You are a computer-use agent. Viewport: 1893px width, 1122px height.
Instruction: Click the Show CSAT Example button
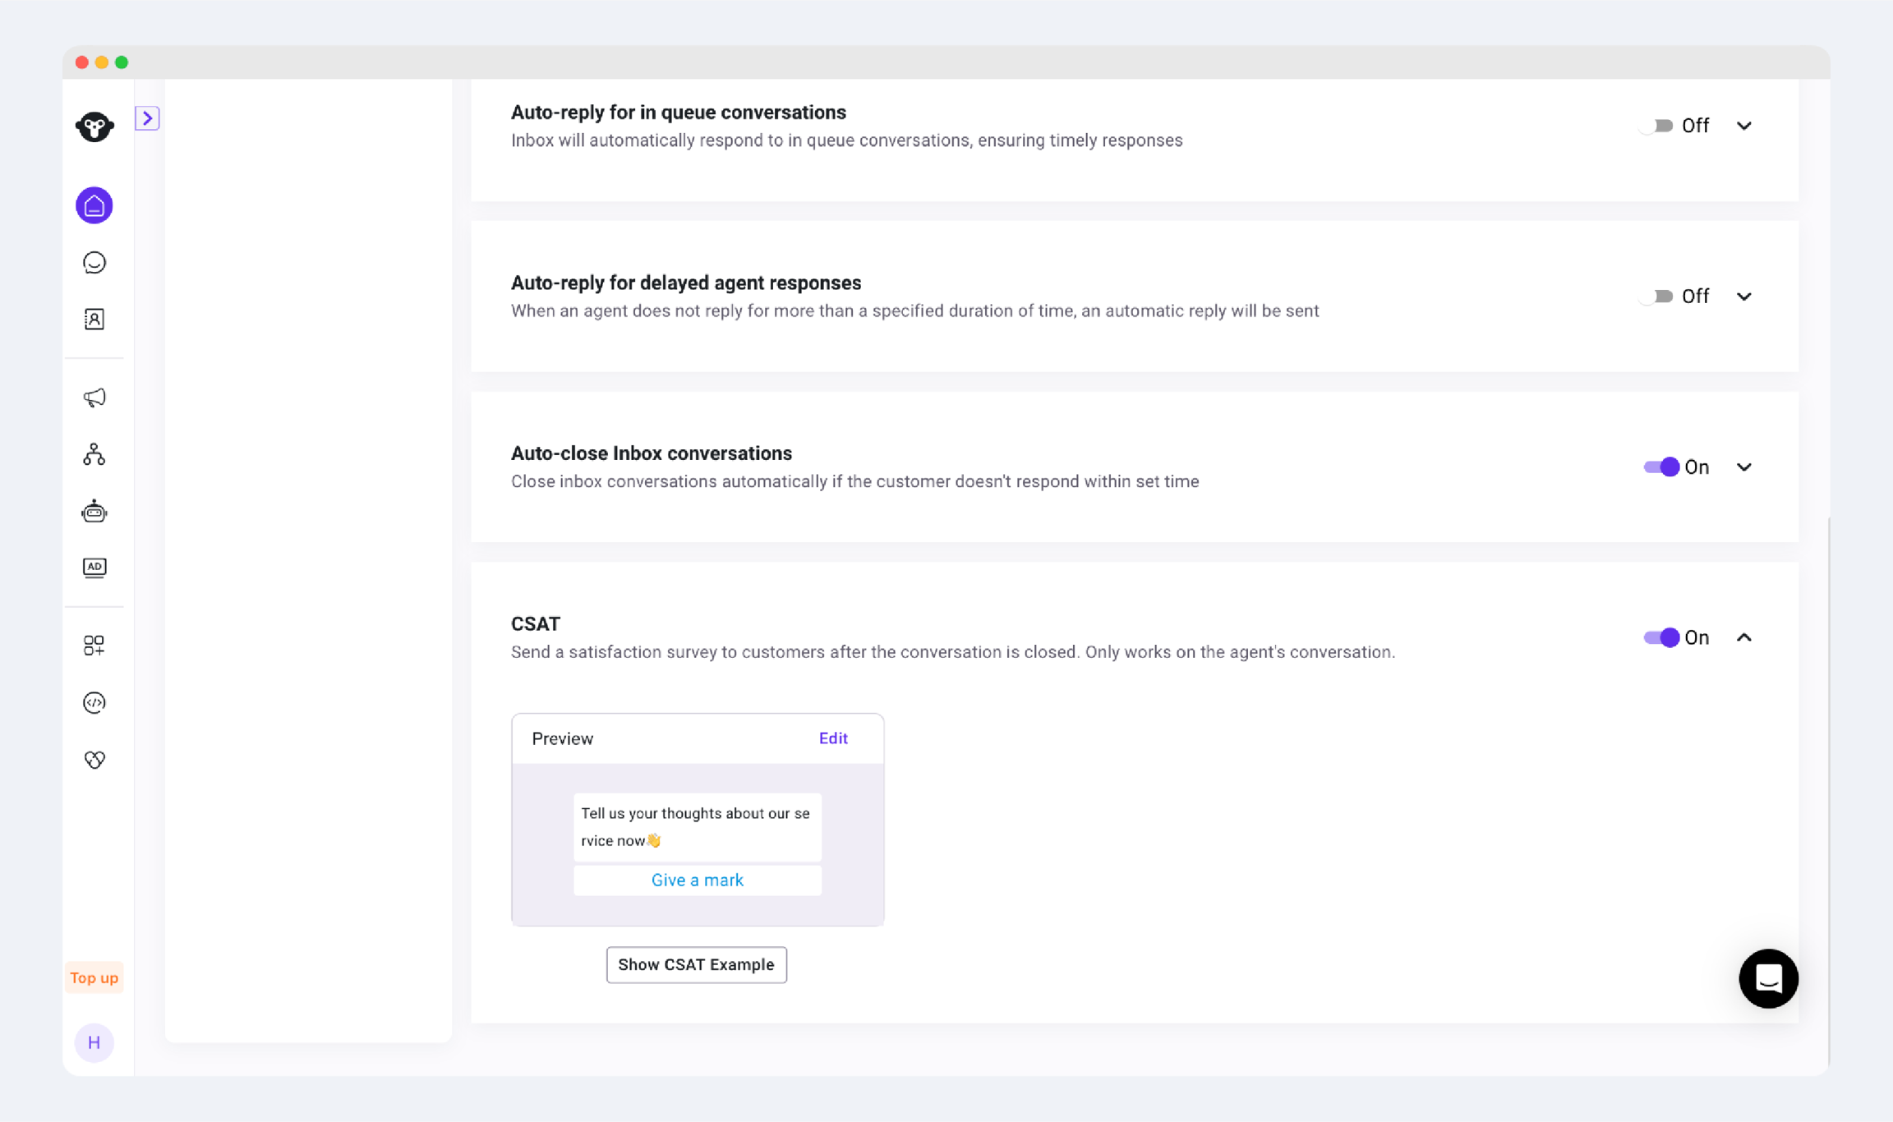tap(696, 964)
